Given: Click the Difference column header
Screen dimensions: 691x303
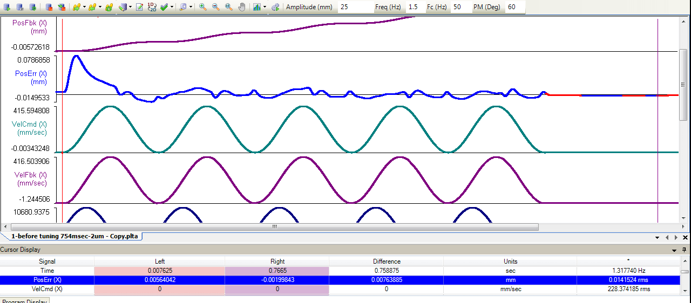Looking at the screenshot, I should (x=386, y=261).
